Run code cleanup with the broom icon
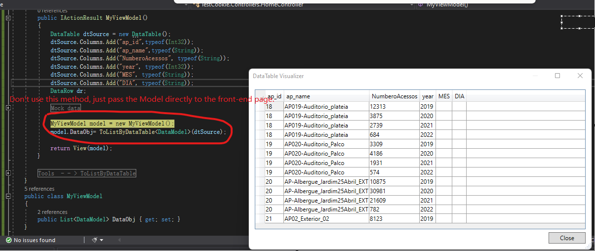The height and width of the screenshot is (251, 595). pos(94,240)
